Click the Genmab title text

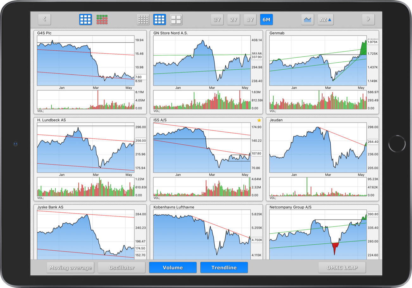point(277,33)
